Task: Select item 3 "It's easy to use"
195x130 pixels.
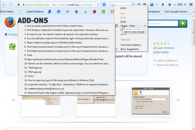Action: [67, 34]
